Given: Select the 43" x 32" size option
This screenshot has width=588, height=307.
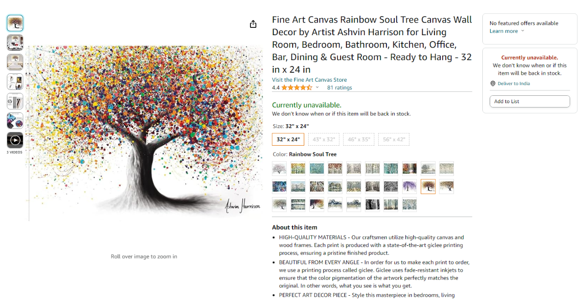Looking at the screenshot, I should tap(323, 139).
